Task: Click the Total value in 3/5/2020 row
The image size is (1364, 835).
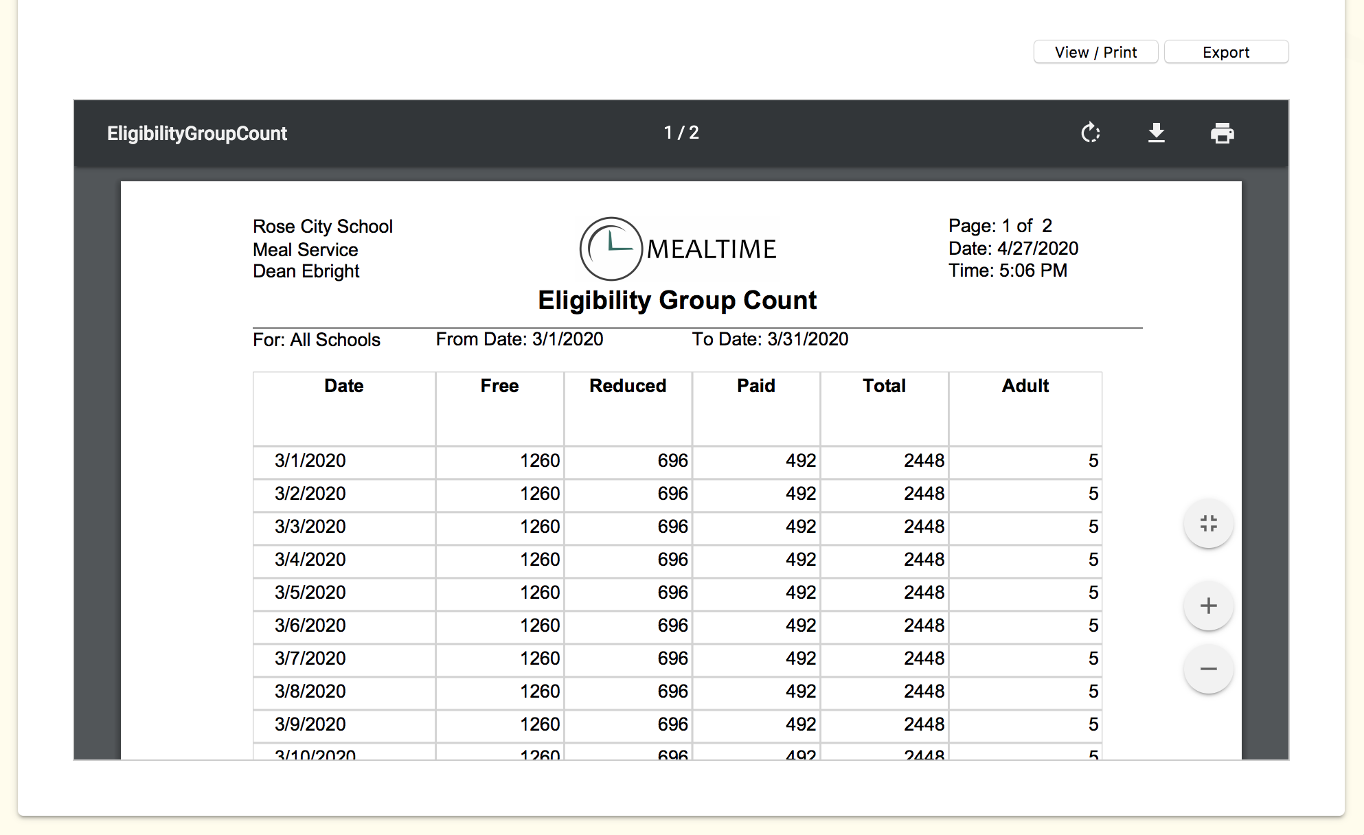Action: coord(924,593)
